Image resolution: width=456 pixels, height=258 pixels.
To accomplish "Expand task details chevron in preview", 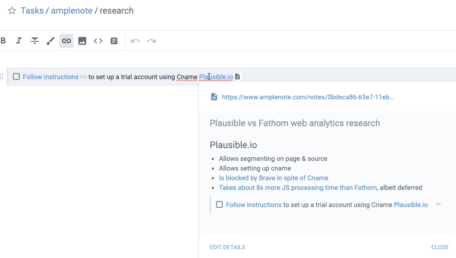I will 438,204.
